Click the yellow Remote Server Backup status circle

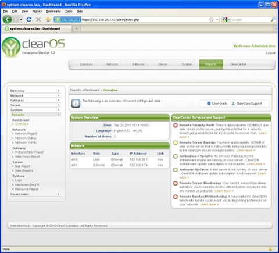[176, 143]
